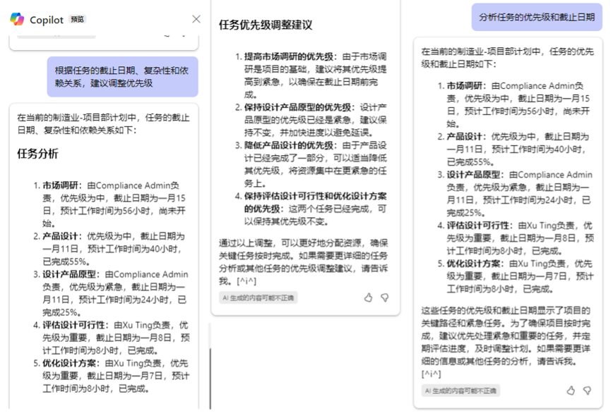Image resolution: width=613 pixels, height=418 pixels.
Task: Click 保持设计产品原型的优先级 suggestion text
Action: coord(311,120)
